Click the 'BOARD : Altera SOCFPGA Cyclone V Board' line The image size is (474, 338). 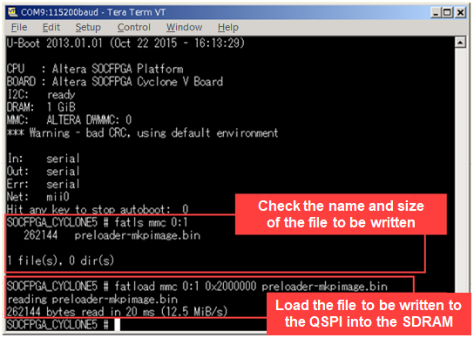point(115,82)
